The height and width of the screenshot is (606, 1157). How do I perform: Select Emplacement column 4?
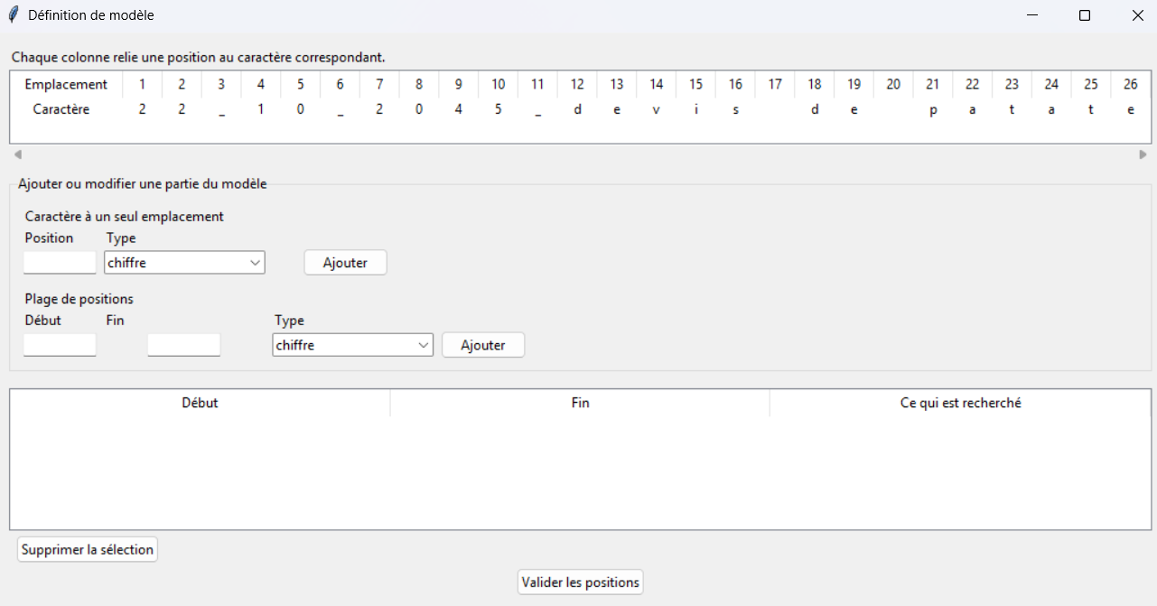point(261,85)
